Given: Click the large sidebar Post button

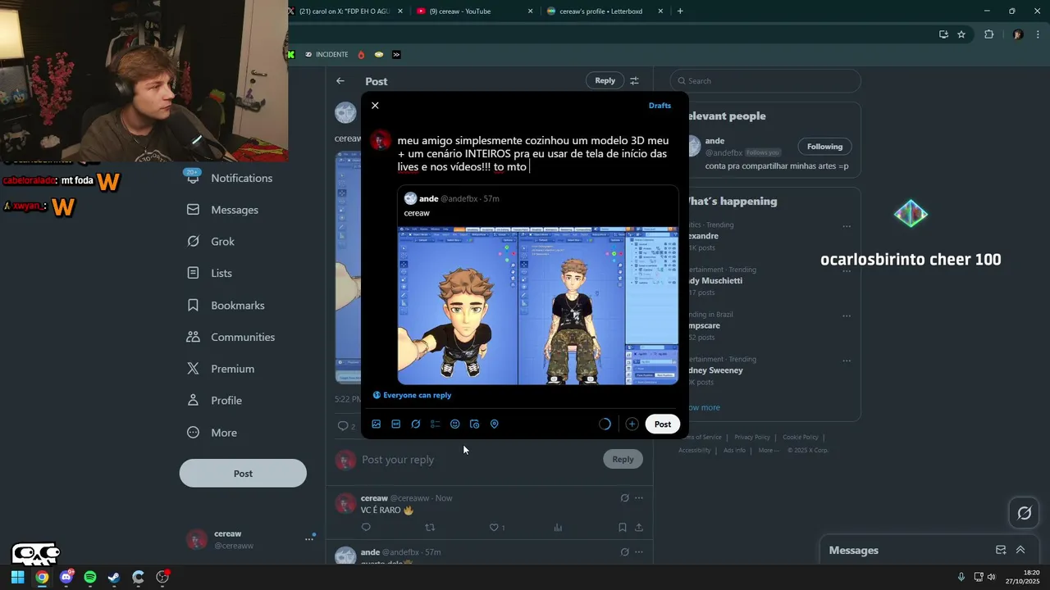Looking at the screenshot, I should pos(243,474).
